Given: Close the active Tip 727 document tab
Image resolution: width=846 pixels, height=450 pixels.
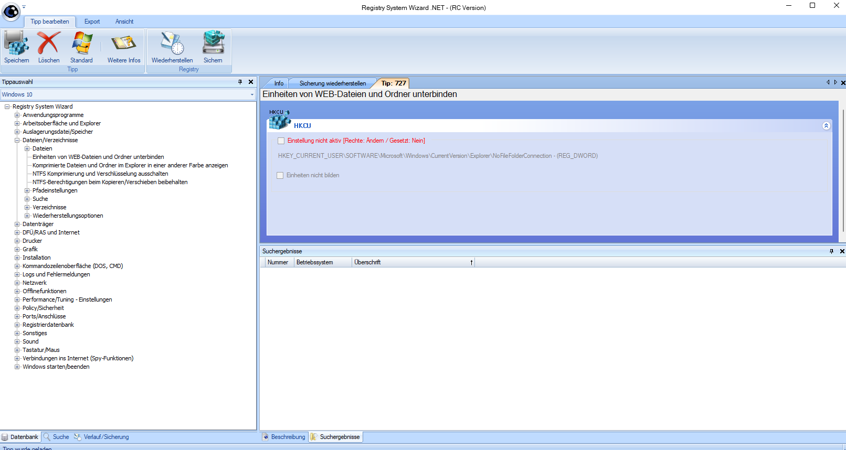Looking at the screenshot, I should coord(843,83).
